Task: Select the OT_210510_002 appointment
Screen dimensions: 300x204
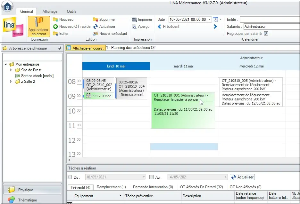Action: point(99,85)
